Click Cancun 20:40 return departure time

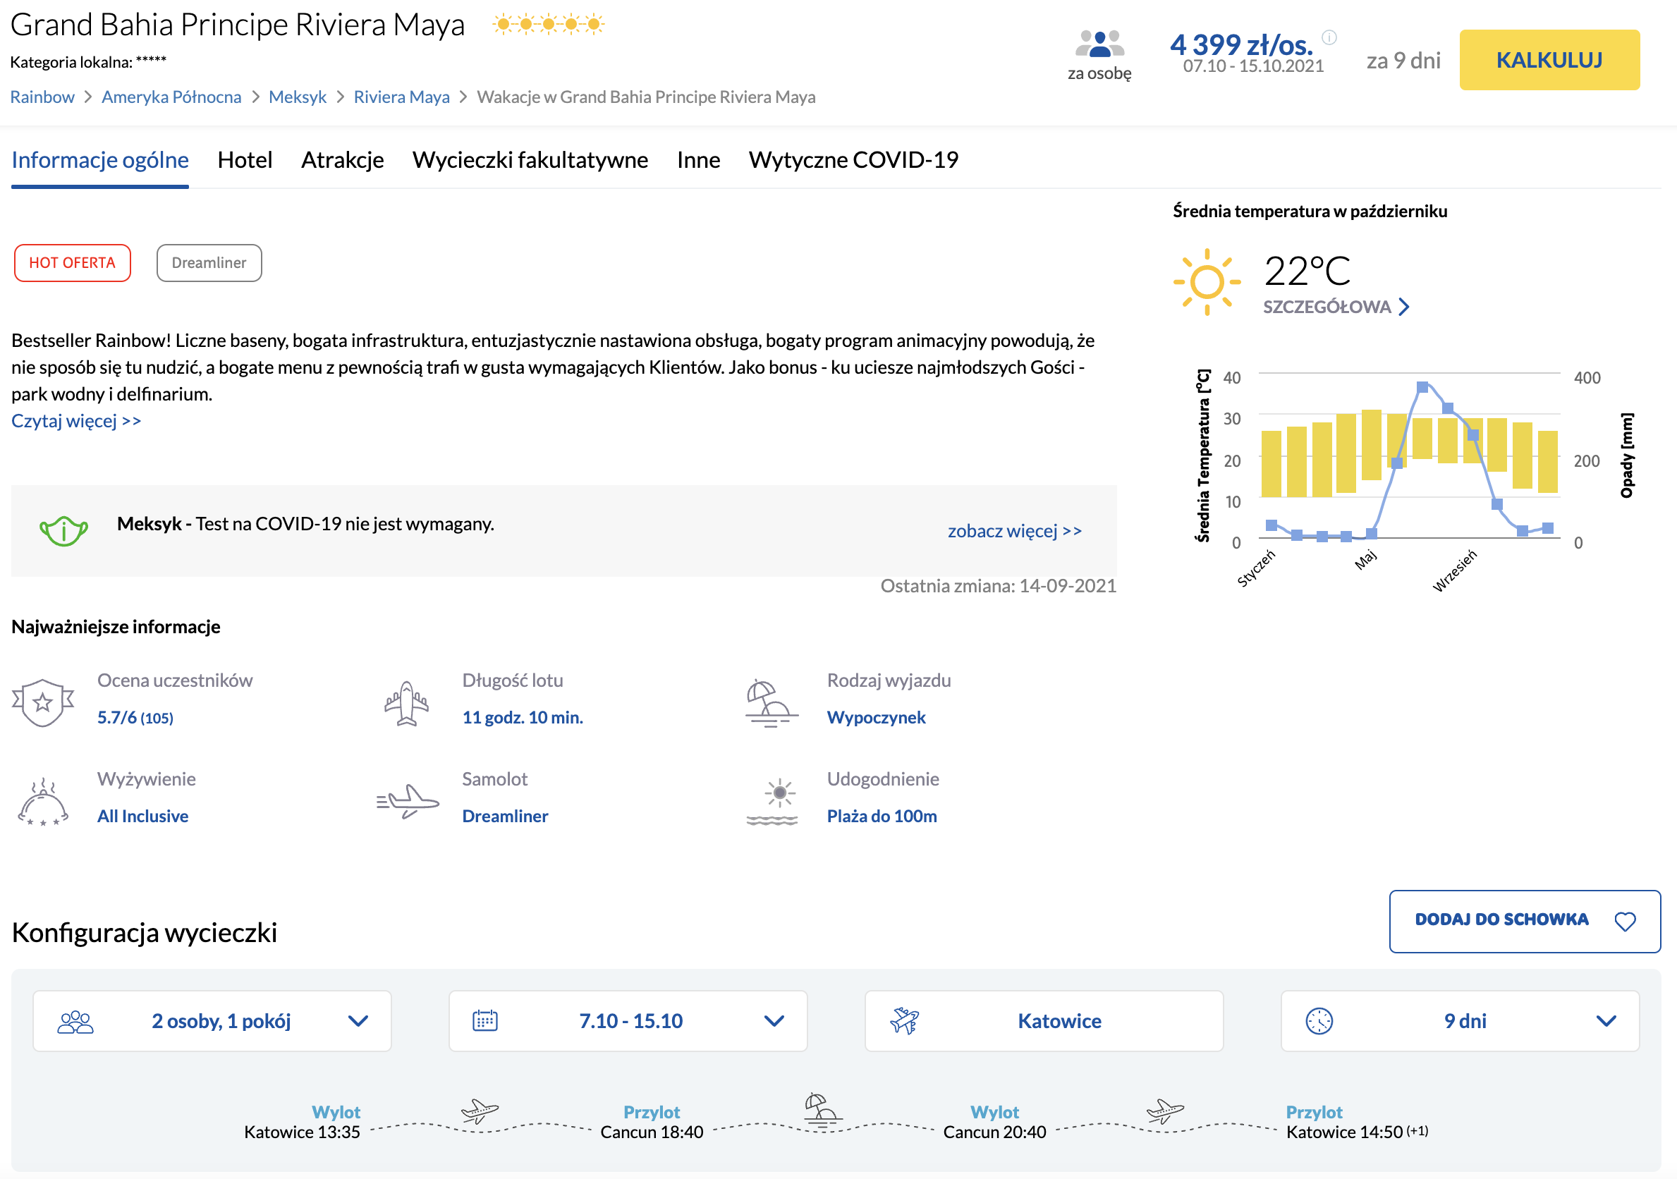[x=994, y=1132]
